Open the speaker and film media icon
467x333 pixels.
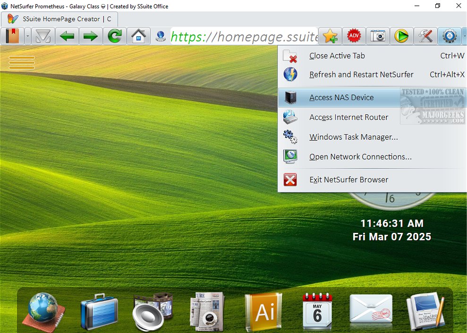click(153, 312)
